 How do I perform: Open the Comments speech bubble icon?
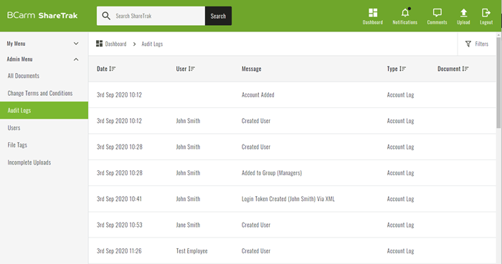pos(437,13)
